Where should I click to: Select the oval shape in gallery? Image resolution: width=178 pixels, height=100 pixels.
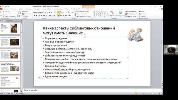[103, 12]
